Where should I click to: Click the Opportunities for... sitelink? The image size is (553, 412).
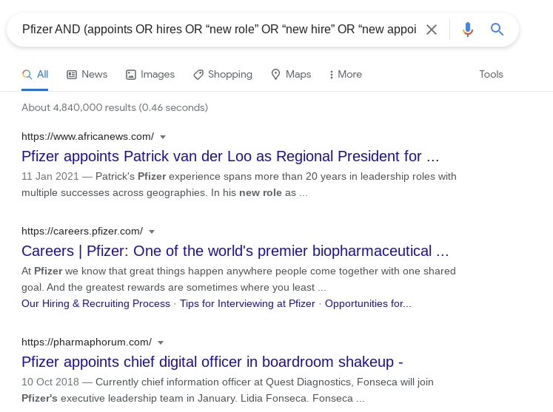(368, 303)
